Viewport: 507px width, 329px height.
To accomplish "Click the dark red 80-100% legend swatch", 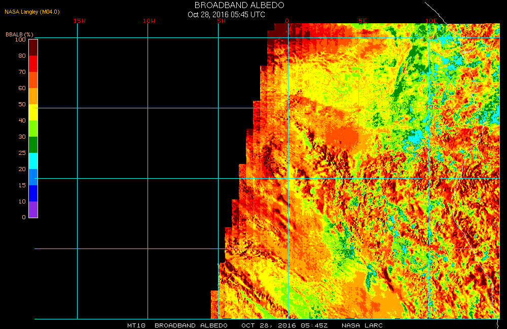I will (x=33, y=48).
